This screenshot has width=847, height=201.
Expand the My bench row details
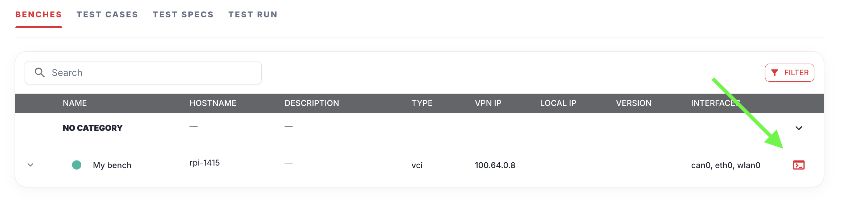click(30, 165)
